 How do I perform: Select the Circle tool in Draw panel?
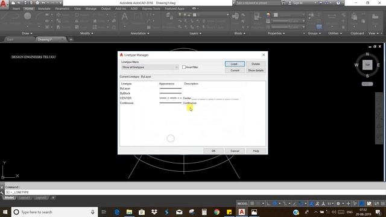[x=27, y=16]
